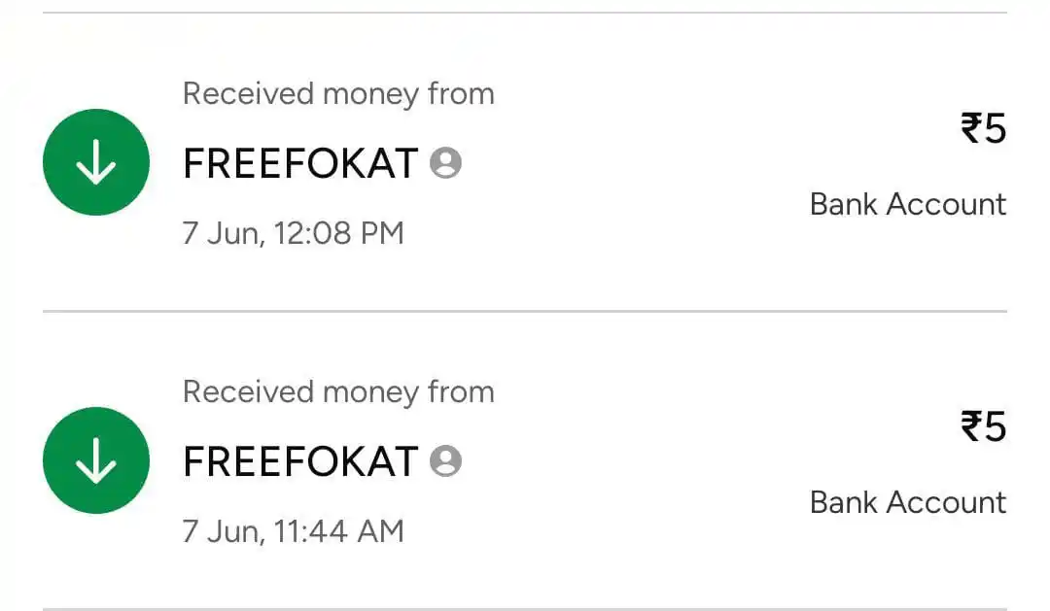Click the divider line between the two transactions
The image size is (1050, 611).
coord(525,311)
